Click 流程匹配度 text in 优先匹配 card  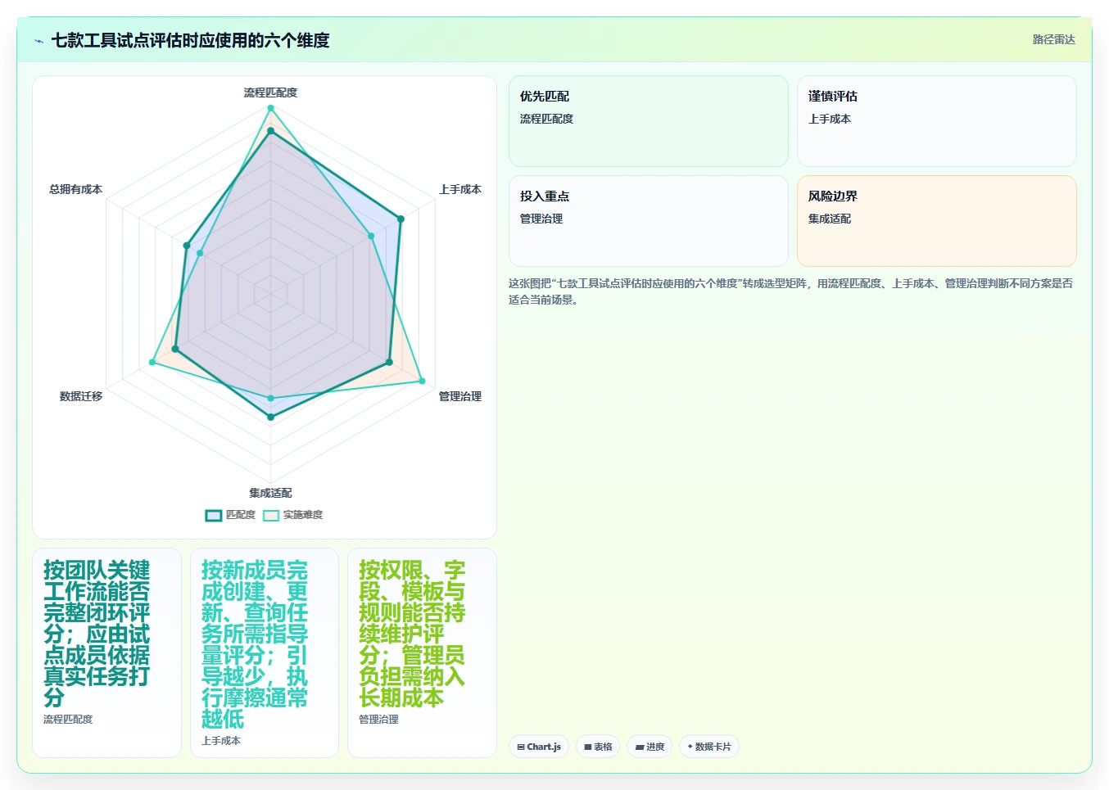tap(546, 119)
